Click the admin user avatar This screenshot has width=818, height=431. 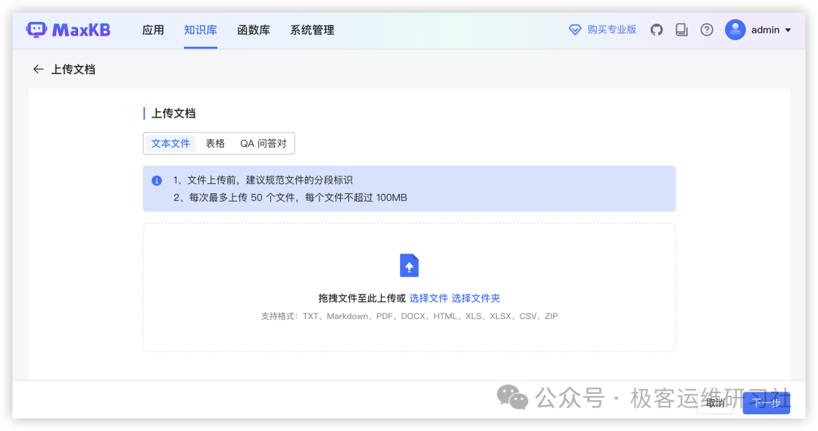(735, 30)
